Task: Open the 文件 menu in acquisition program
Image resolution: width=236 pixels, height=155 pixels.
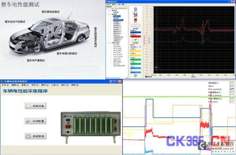Action: pyautogui.click(x=5, y=85)
